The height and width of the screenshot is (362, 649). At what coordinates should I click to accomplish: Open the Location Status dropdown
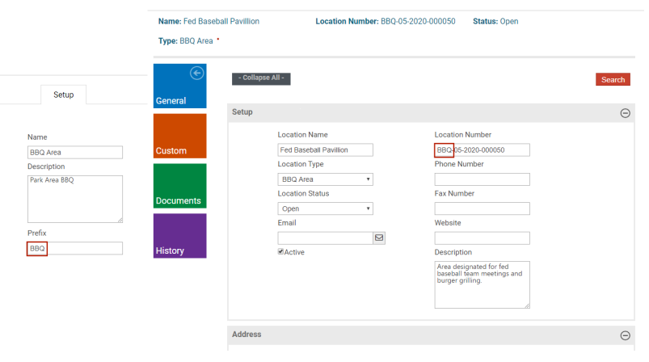[x=325, y=208]
